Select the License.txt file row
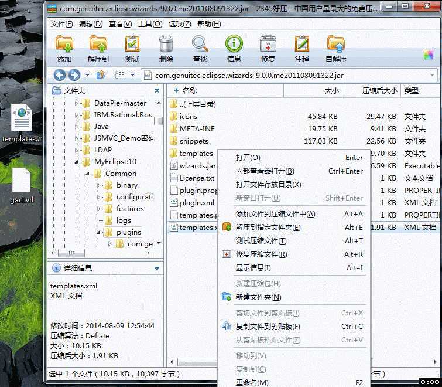Image resolution: width=442 pixels, height=387 pixels. point(193,178)
